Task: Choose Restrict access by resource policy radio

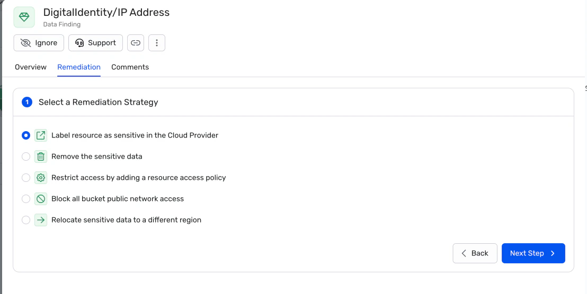Action: pyautogui.click(x=26, y=178)
